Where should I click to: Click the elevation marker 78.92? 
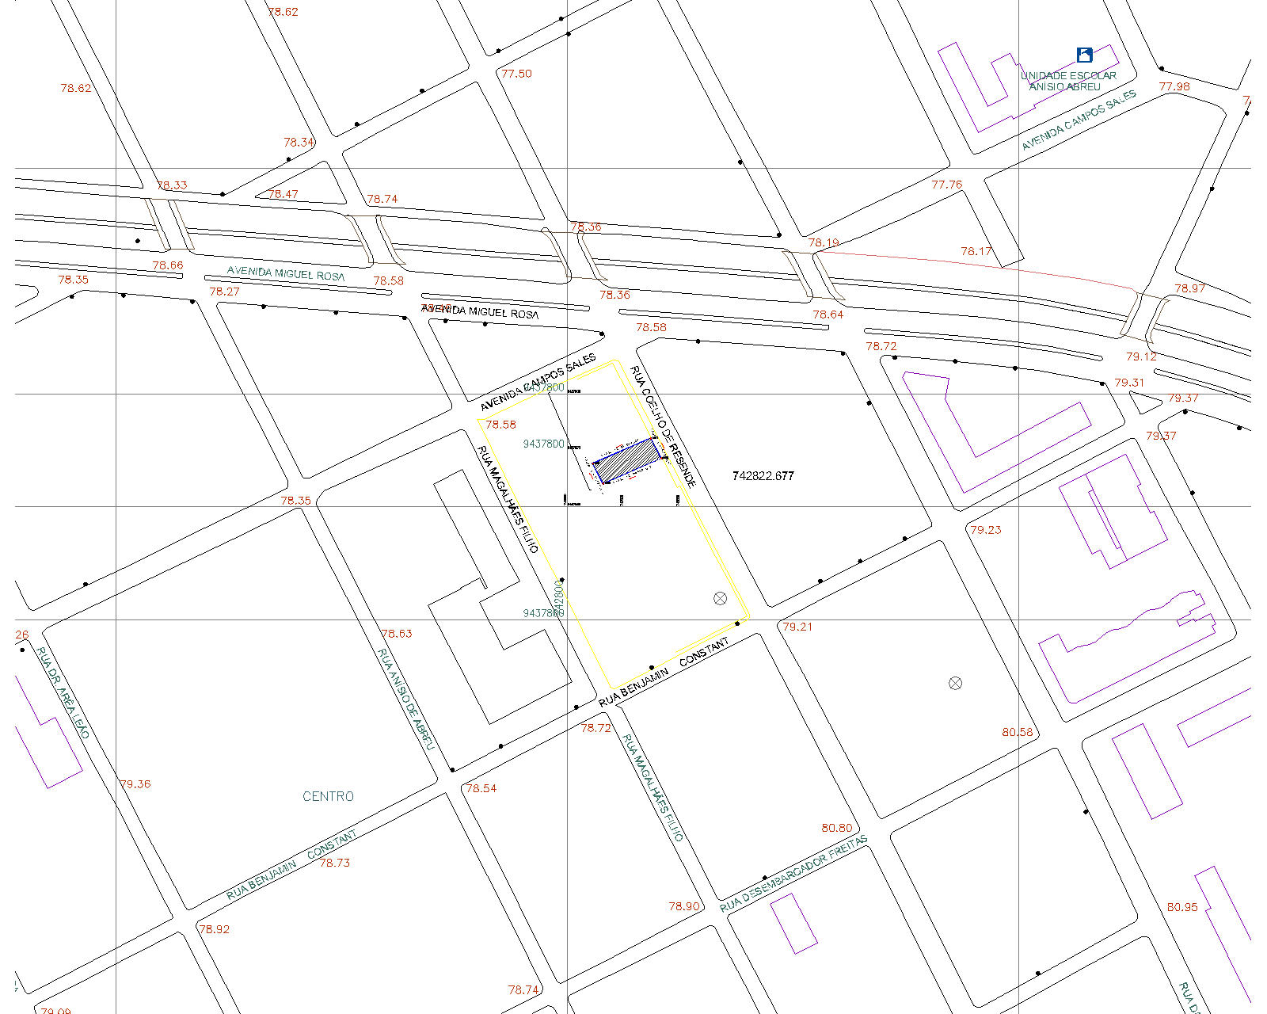(214, 929)
